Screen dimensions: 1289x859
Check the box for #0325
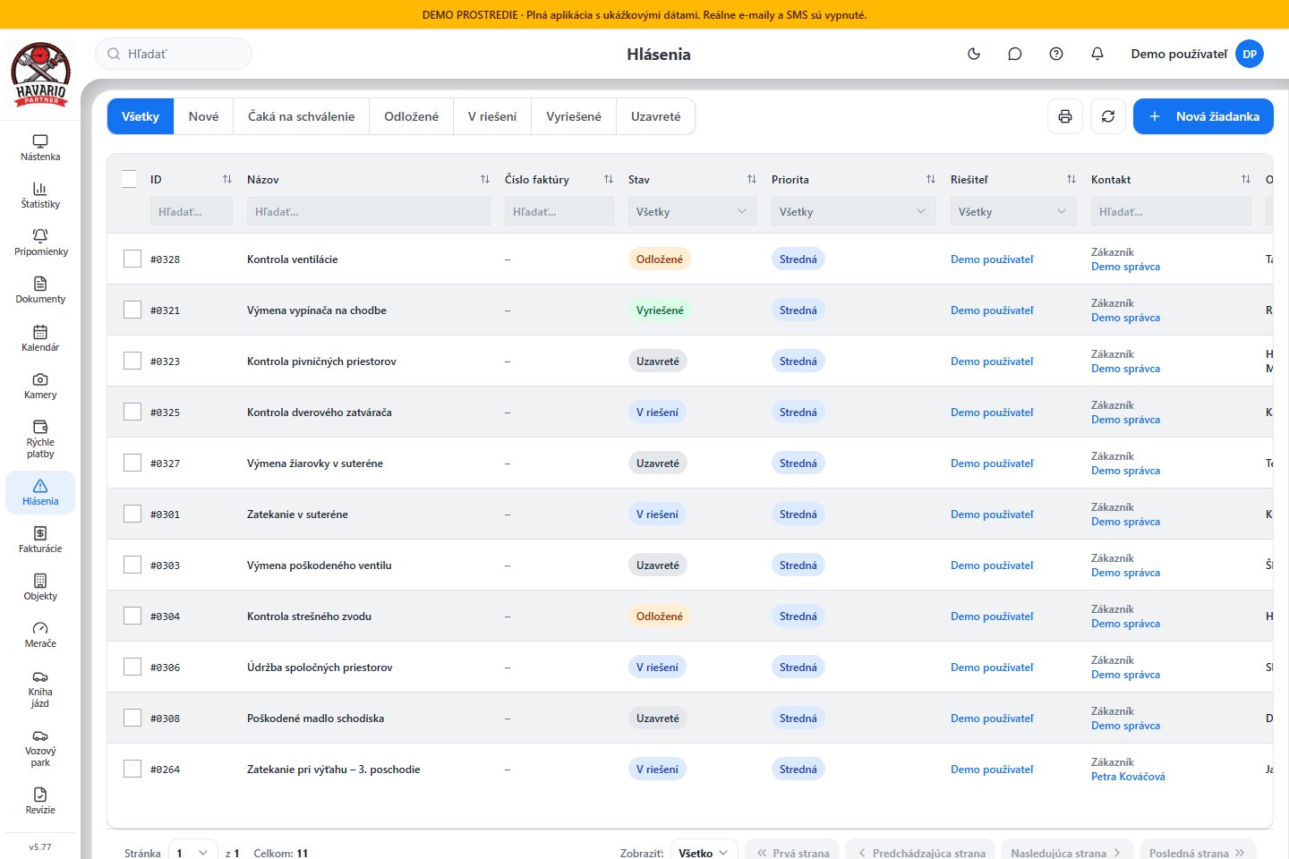[132, 412]
